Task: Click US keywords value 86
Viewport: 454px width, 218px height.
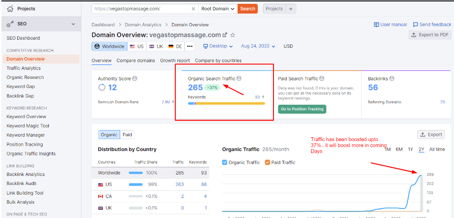Action: [x=204, y=185]
